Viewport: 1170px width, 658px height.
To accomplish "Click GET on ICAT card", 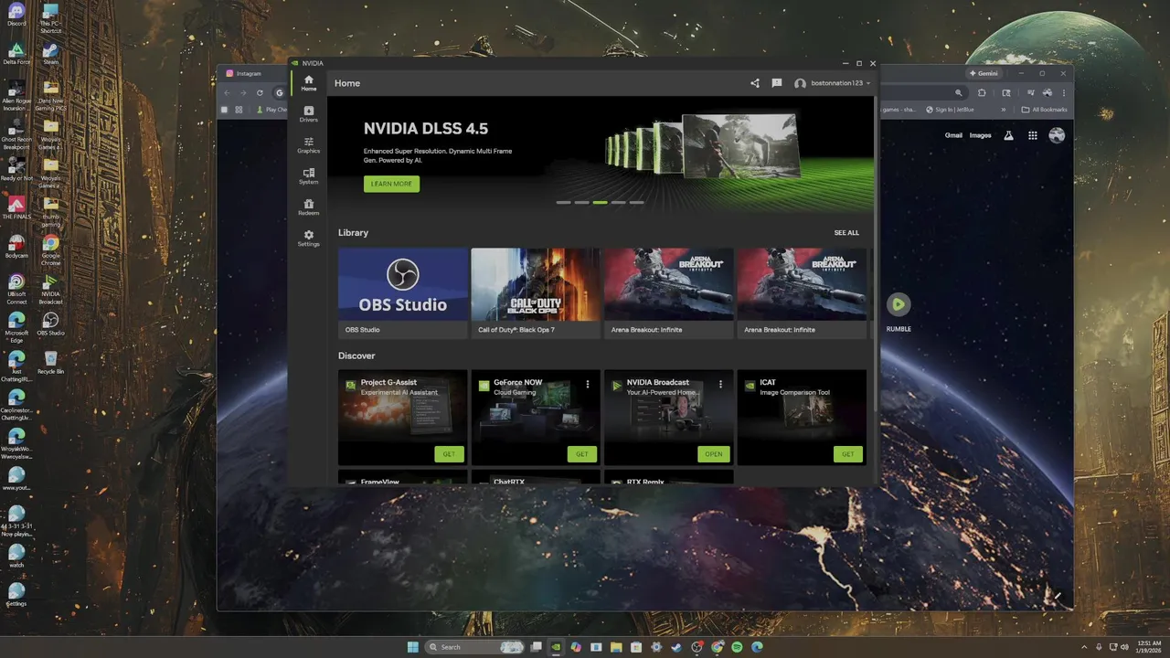I will point(847,454).
